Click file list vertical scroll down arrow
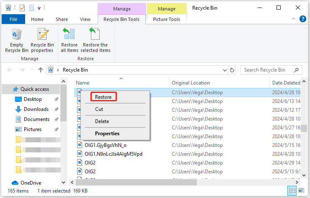 click(x=304, y=175)
